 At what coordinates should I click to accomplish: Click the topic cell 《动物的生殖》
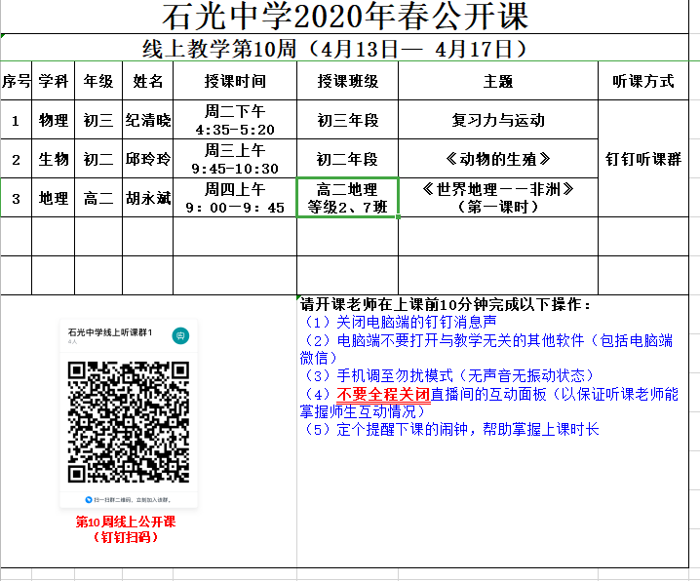pos(497,159)
